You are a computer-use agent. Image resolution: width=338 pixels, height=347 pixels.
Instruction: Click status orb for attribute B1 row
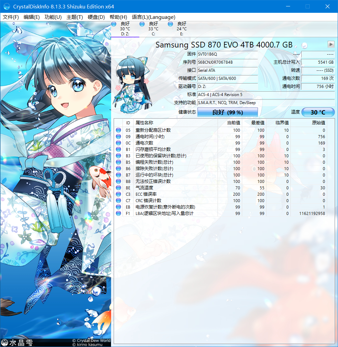point(119,149)
